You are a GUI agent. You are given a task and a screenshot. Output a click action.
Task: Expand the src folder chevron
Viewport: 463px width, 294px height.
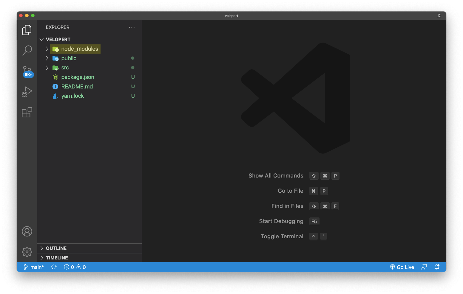(47, 68)
